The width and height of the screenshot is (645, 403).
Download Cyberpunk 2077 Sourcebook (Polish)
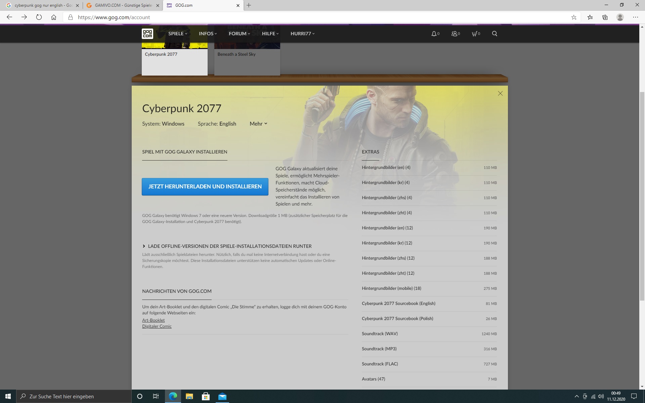click(429, 319)
